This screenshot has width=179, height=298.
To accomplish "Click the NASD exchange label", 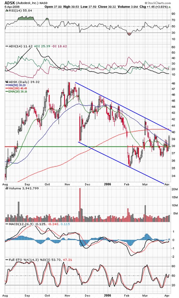I will point(44,3).
